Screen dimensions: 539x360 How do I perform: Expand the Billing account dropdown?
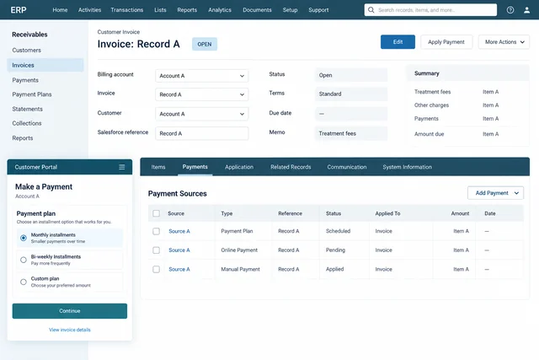[202, 76]
